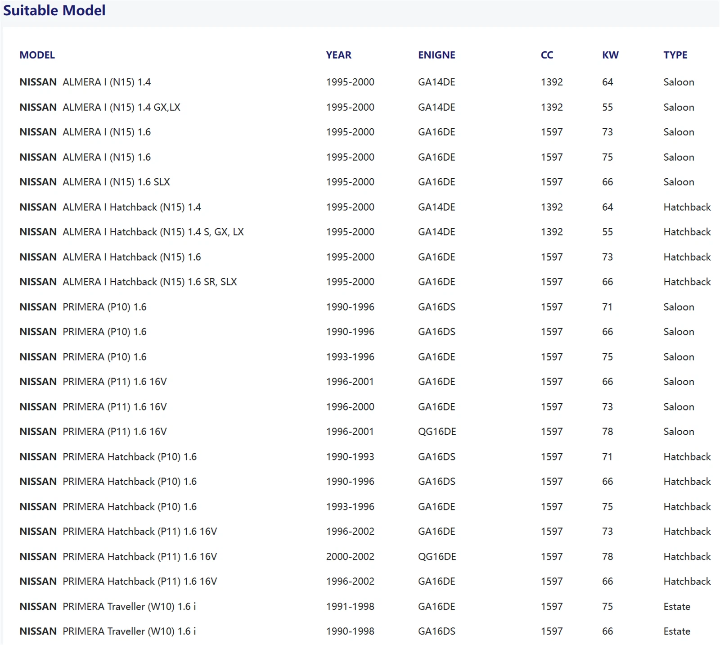Click the year 1996-2000 cell

click(x=350, y=406)
